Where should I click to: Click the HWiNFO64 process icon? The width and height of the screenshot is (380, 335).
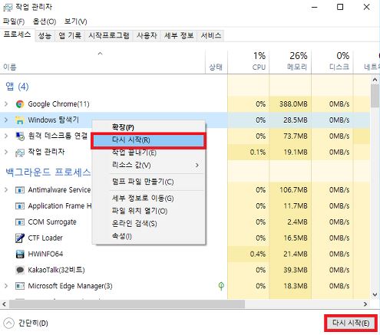tap(20, 254)
